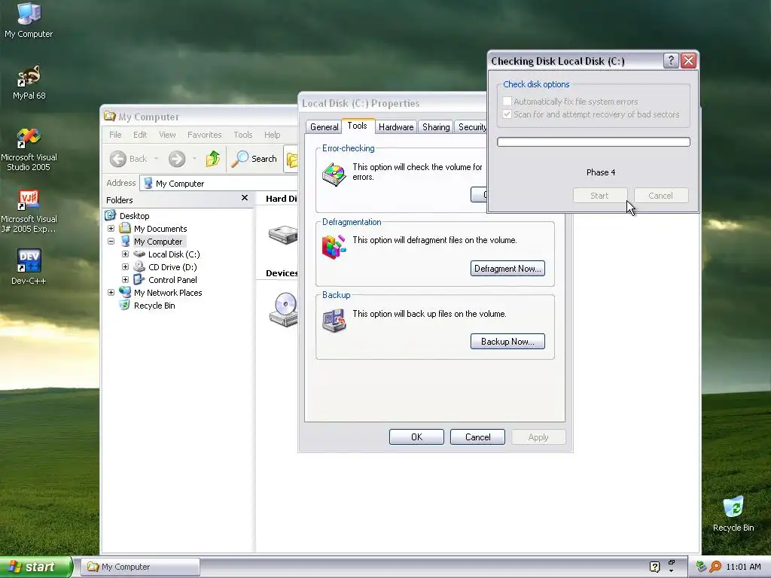The width and height of the screenshot is (771, 578).
Task: Select My Computer taskbar button
Action: [140, 567]
